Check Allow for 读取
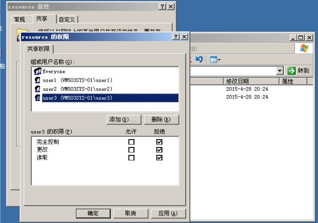This screenshot has height=223, width=318. [x=131, y=158]
